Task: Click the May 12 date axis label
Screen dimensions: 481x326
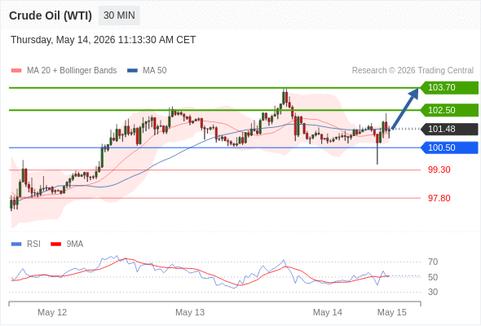Action: (x=52, y=312)
